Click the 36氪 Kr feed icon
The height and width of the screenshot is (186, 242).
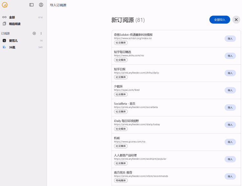4,47
